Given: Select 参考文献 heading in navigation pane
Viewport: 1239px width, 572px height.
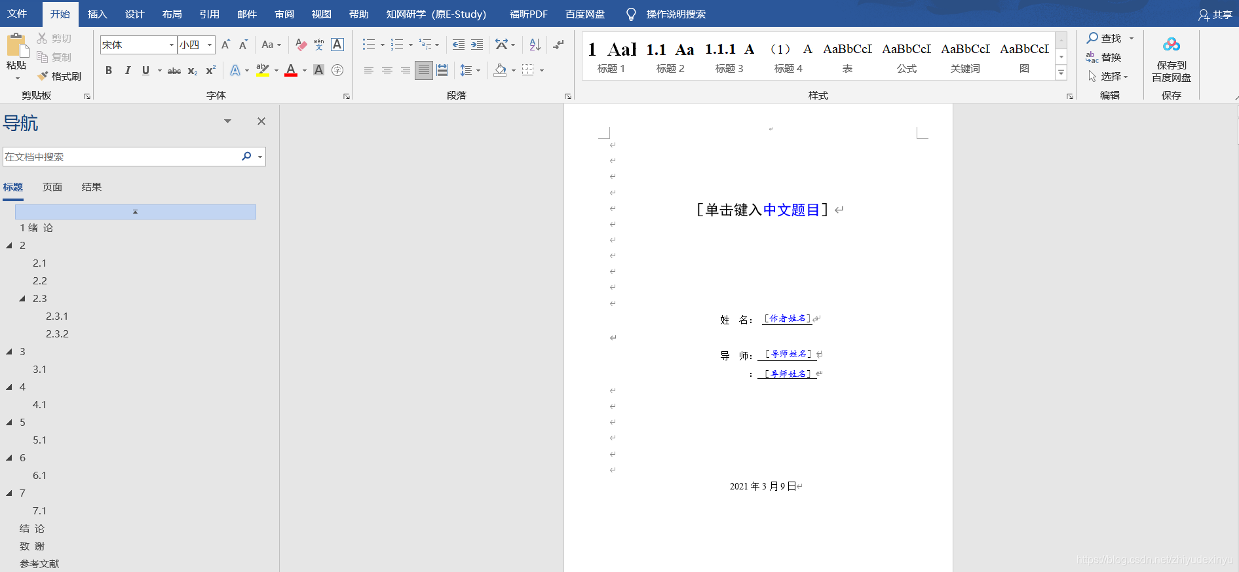Looking at the screenshot, I should tap(39, 564).
